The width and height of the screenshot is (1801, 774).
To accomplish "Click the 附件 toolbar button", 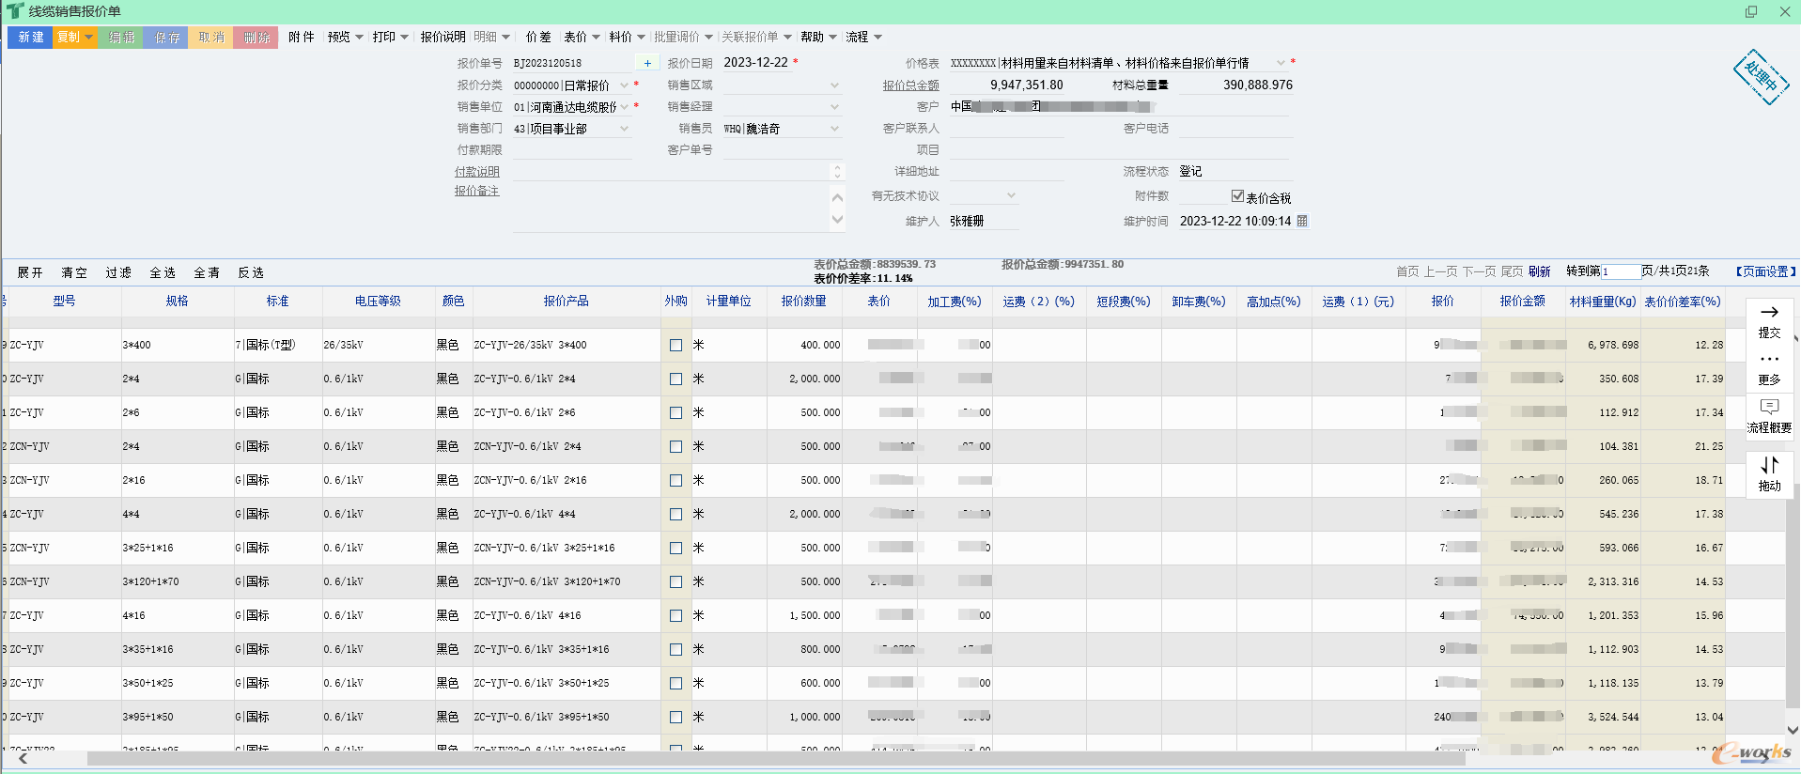I will pyautogui.click(x=301, y=37).
